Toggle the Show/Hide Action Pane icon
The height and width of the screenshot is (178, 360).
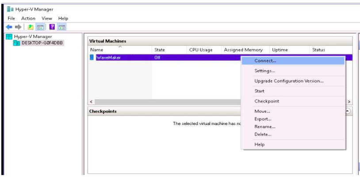pyautogui.click(x=62, y=27)
